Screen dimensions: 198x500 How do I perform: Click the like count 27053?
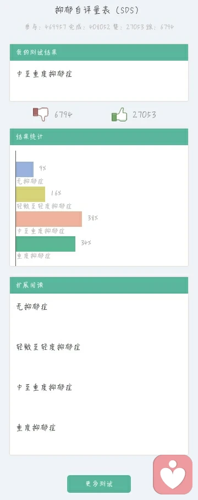pyautogui.click(x=144, y=114)
